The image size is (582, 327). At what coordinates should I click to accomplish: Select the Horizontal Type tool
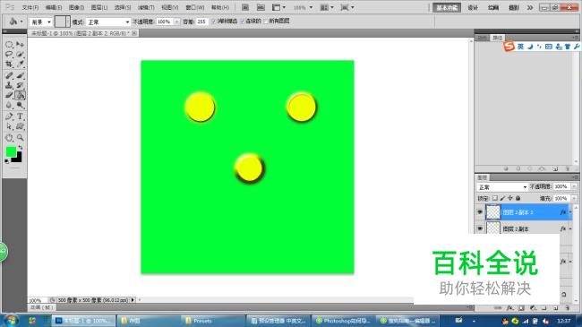coord(20,116)
